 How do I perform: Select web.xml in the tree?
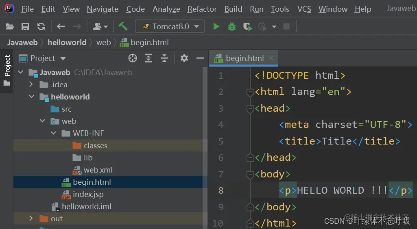(x=92, y=170)
